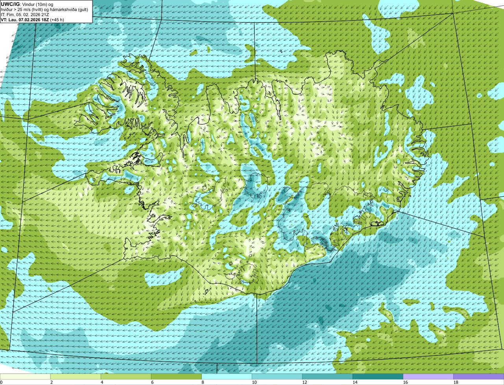This screenshot has height=385, width=504.
Task: Click the 14–16 m/s dark teal legend swatch
Action: tap(378, 377)
